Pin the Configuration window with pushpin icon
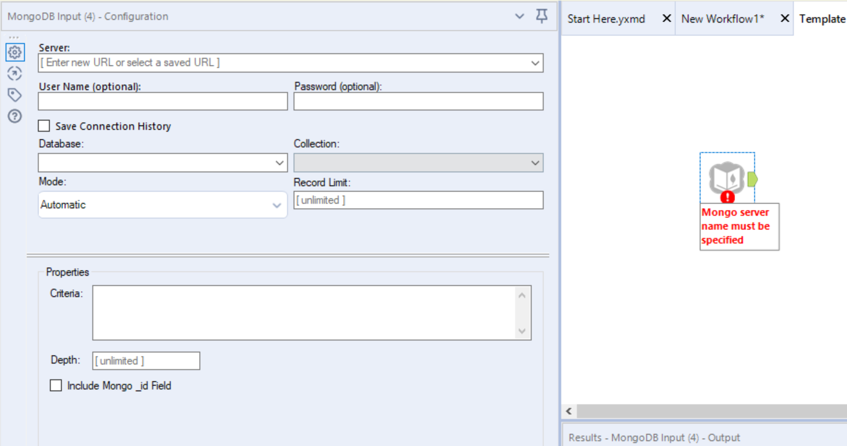 [541, 16]
